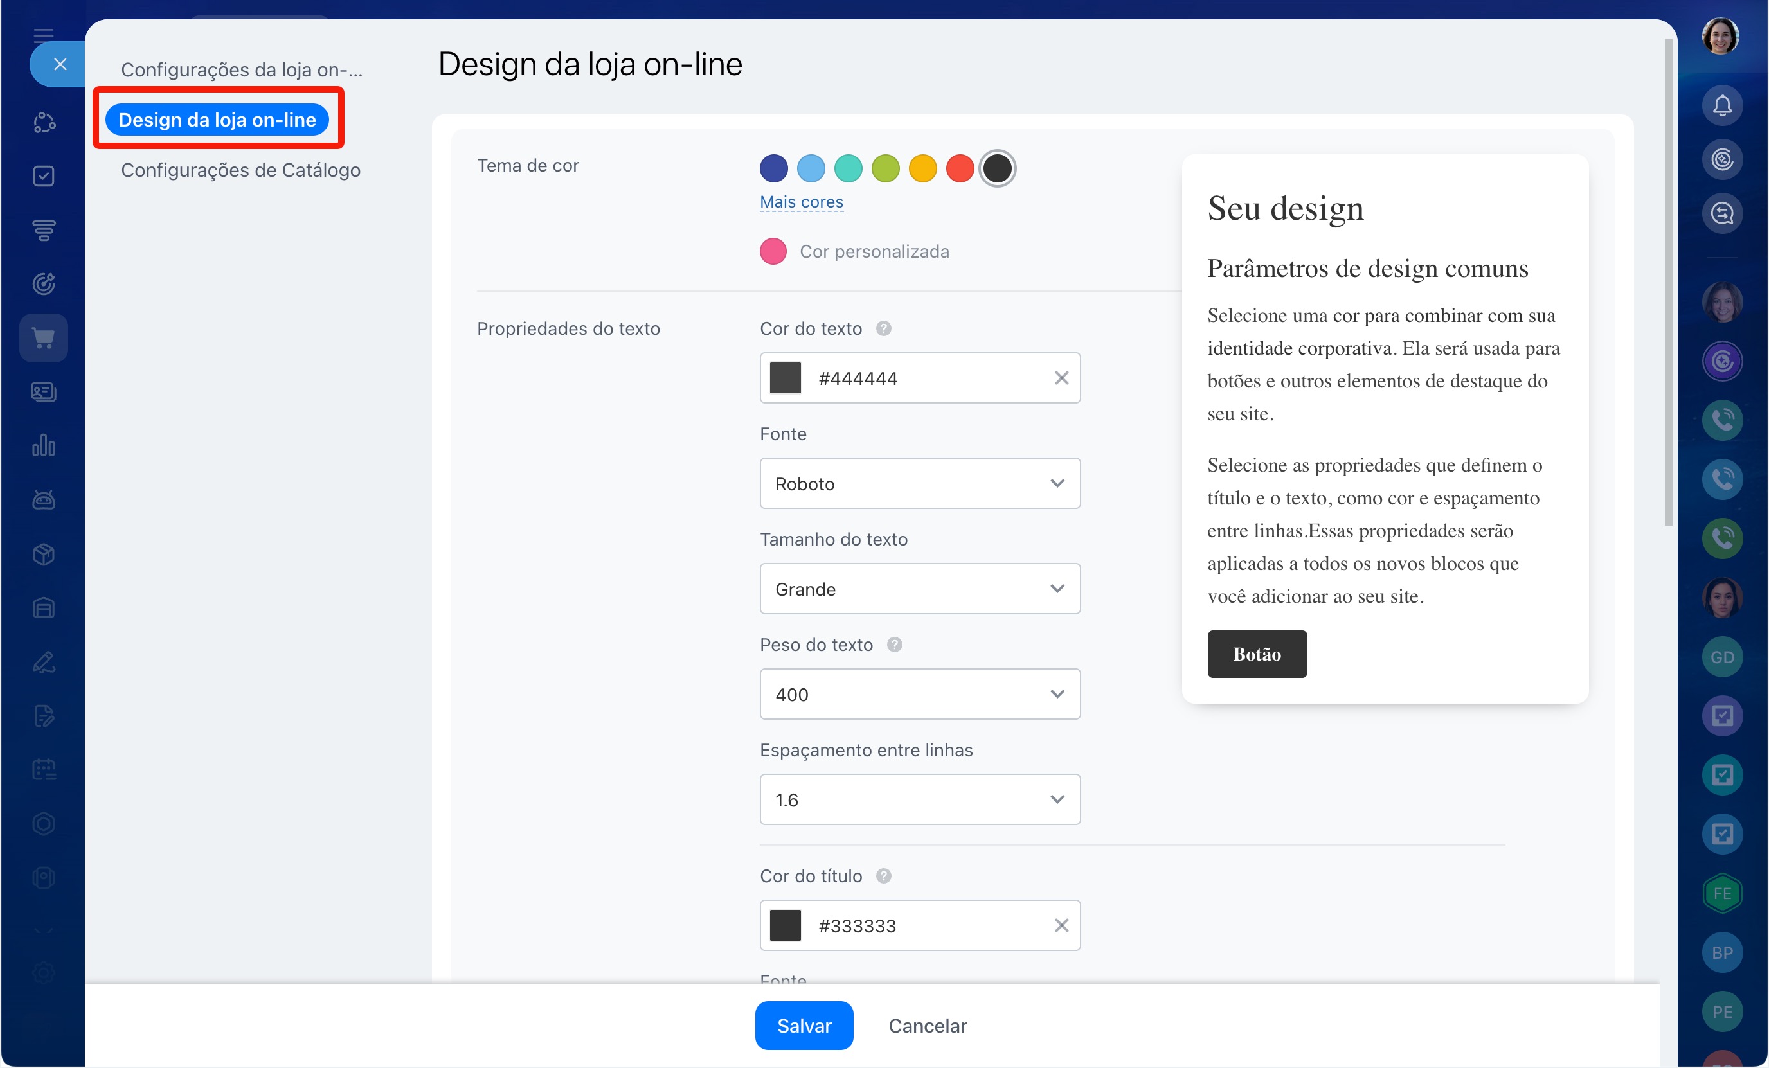Viewport: 1769px width, 1068px height.
Task: Pick the green color theme circle
Action: click(884, 168)
